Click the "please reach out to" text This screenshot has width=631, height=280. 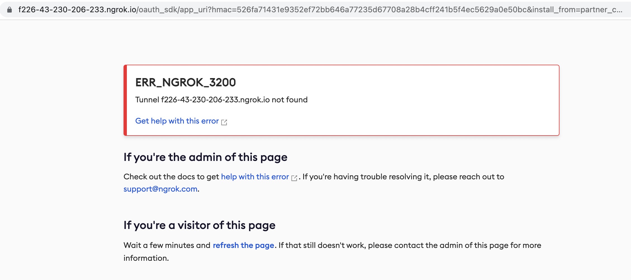pyautogui.click(x=469, y=177)
